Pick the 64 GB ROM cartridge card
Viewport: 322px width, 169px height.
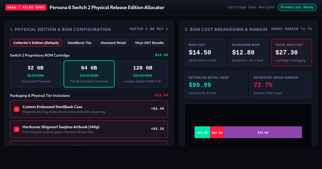[89, 74]
